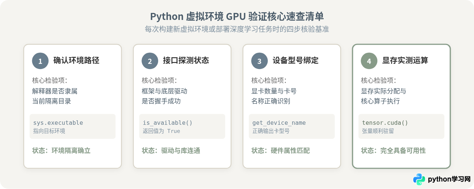Click the caption '返回值为 True'
474x189 pixels.
(x=161, y=131)
